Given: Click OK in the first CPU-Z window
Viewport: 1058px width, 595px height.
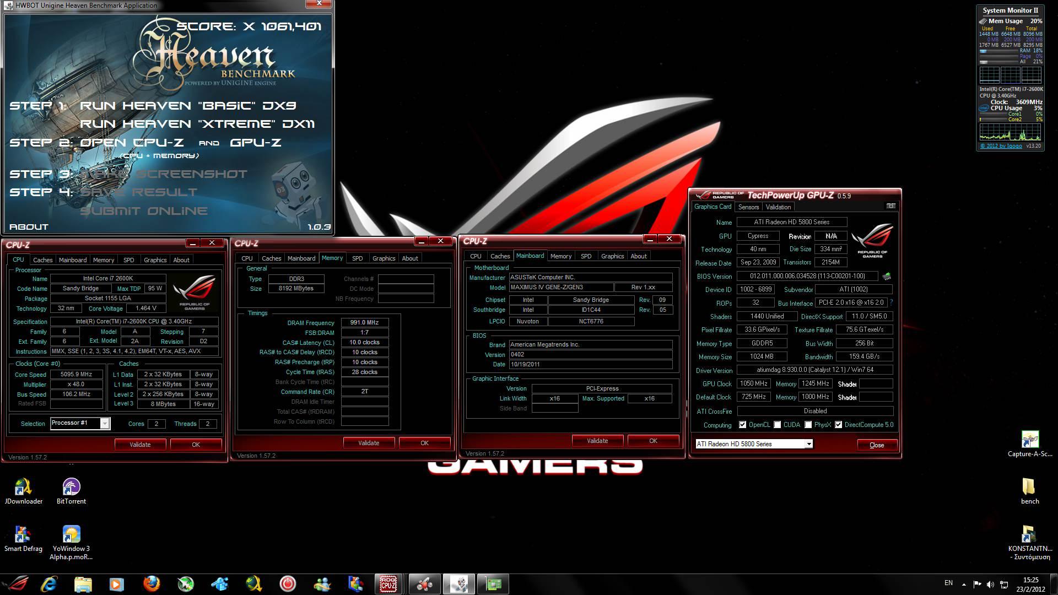Looking at the screenshot, I should [x=196, y=445].
